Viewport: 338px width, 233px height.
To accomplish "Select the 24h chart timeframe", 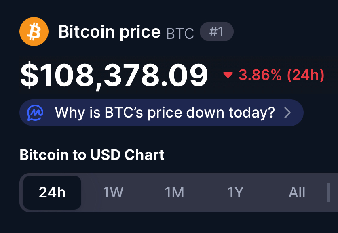I will 52,193.
